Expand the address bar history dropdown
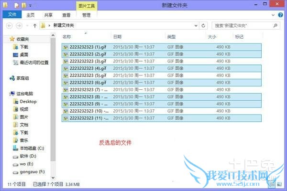This screenshot has height=191, width=287. [x=196, y=26]
